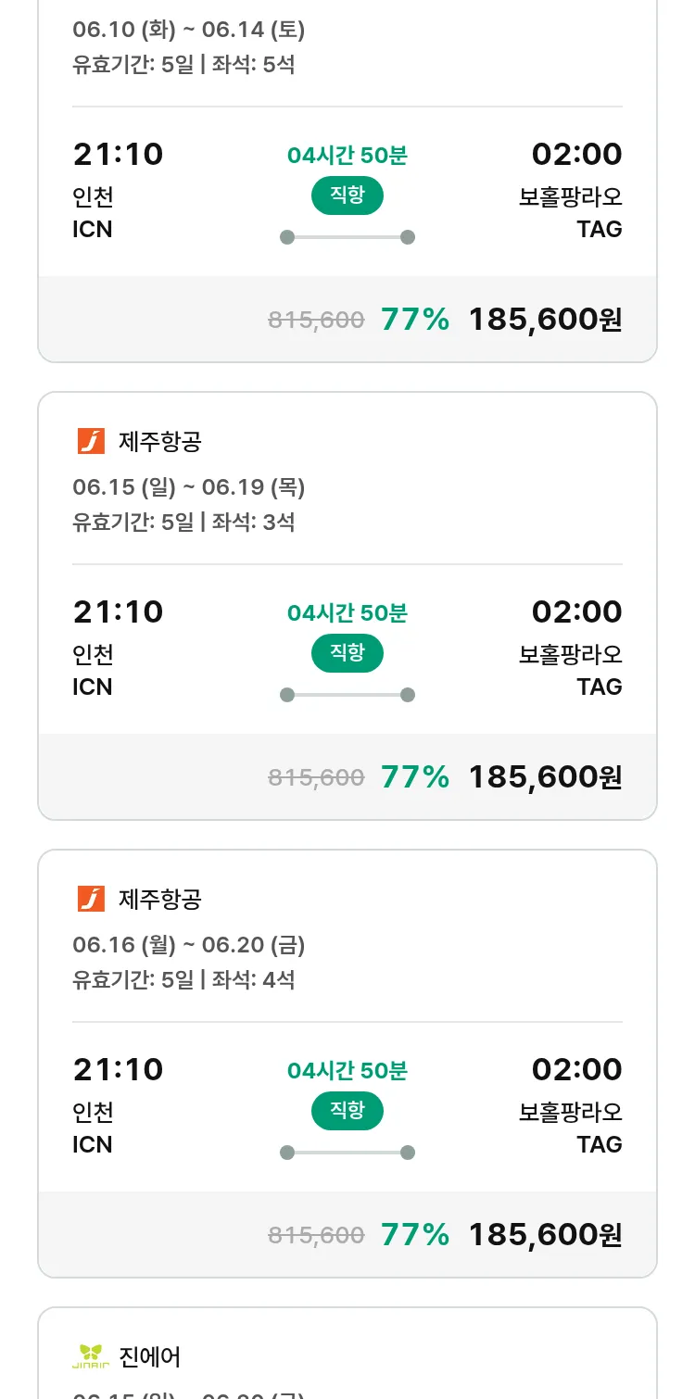Select the 185,600원 price of the 06.15 flight
Screen dimensions: 695x1399
click(x=545, y=777)
